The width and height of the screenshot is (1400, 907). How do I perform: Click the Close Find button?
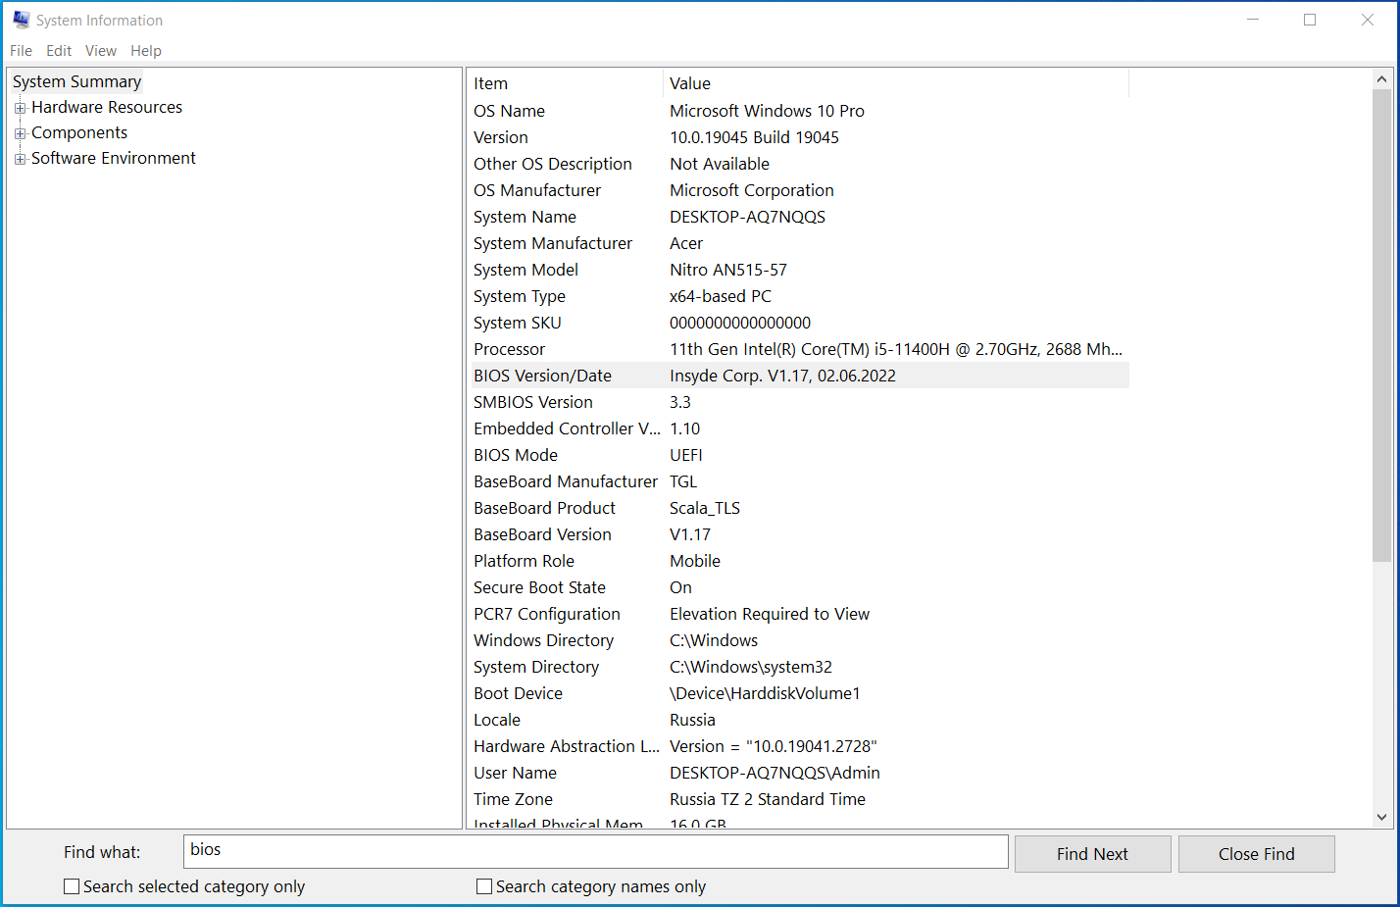tap(1256, 854)
